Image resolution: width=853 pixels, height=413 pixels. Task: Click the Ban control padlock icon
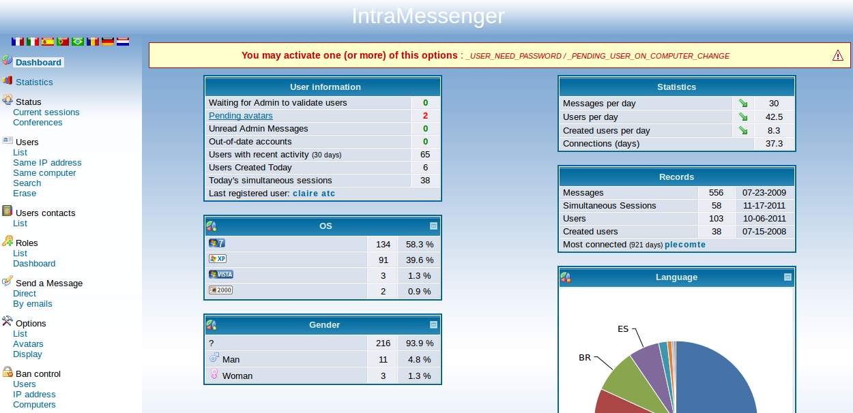pos(8,372)
